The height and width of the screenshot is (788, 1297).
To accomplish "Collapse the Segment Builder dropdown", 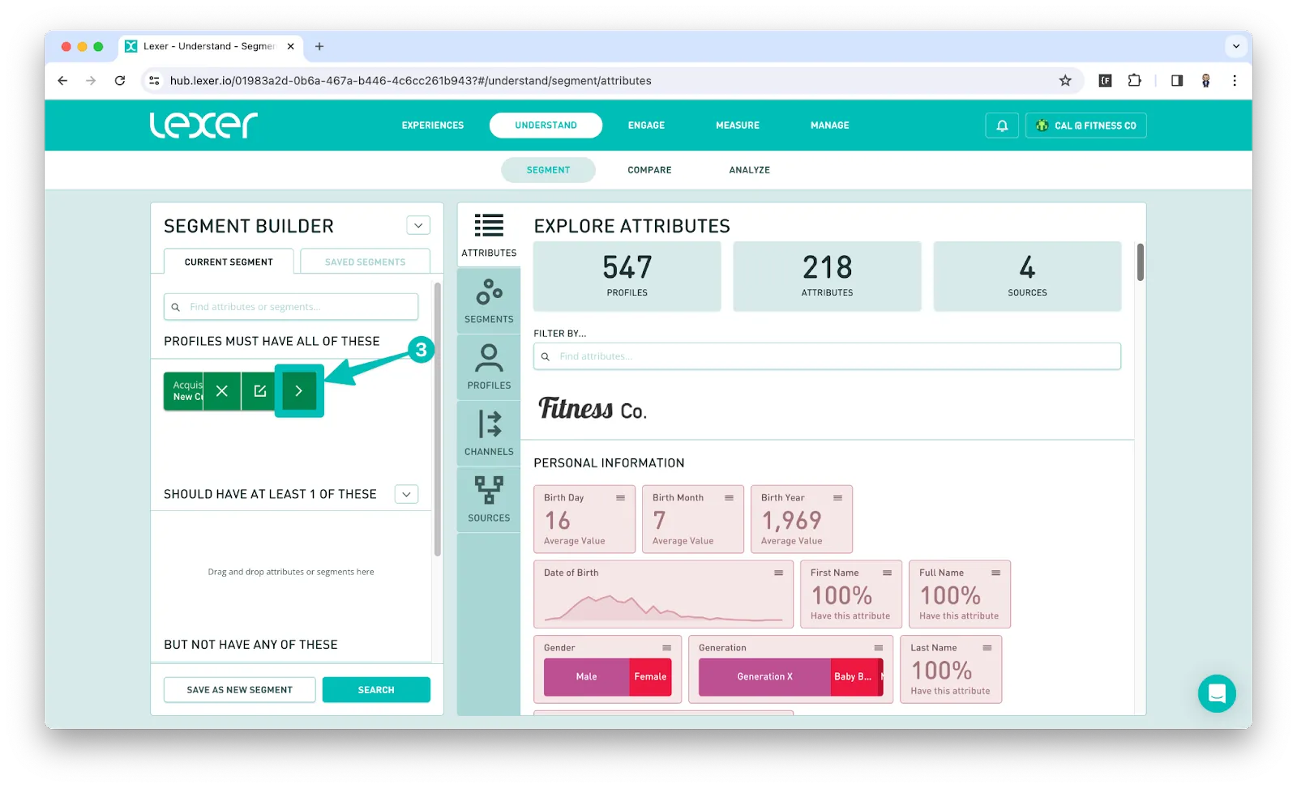I will point(418,225).
